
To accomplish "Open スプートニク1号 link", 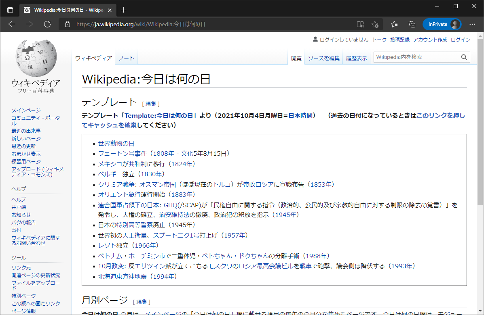I will tap(176, 236).
